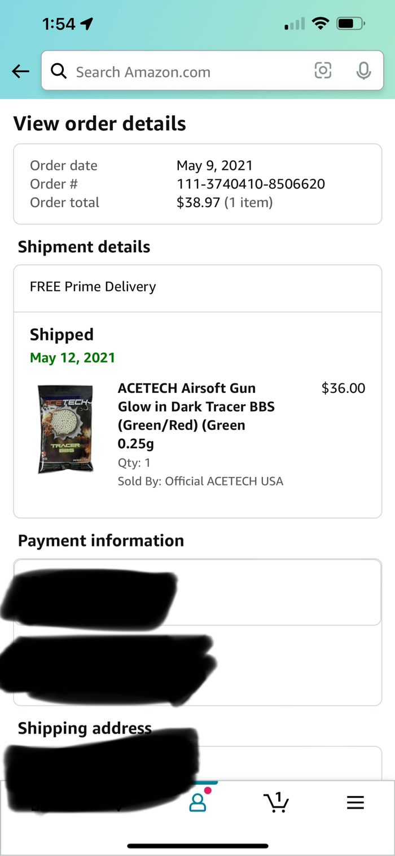Tap the battery indicator icon
This screenshot has height=856, width=395.
click(350, 24)
